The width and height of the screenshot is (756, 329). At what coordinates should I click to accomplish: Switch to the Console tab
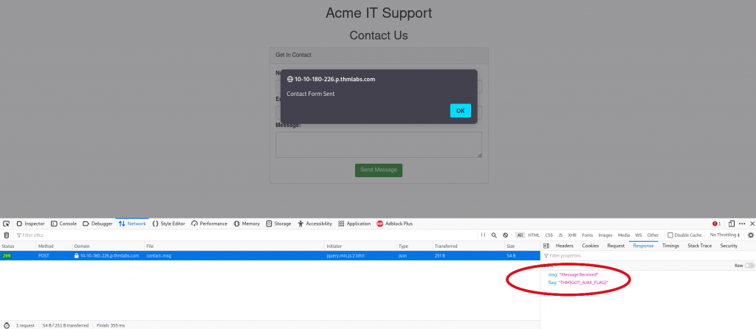pyautogui.click(x=63, y=224)
